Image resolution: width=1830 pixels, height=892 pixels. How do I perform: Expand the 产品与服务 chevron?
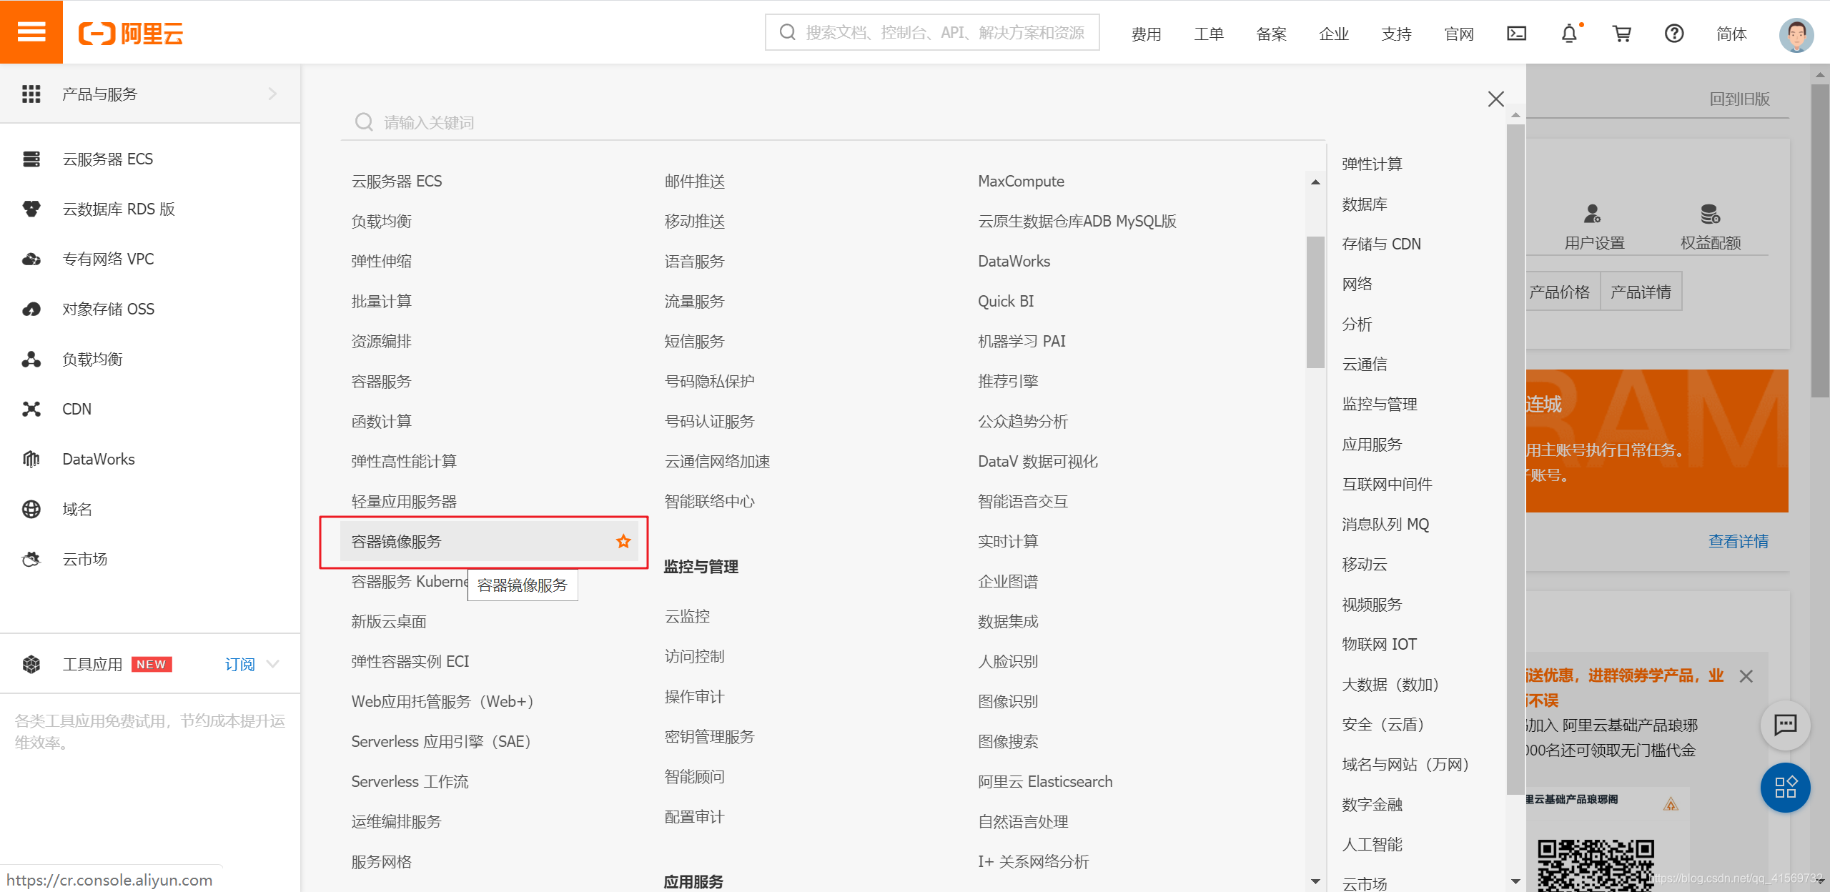coord(272,94)
